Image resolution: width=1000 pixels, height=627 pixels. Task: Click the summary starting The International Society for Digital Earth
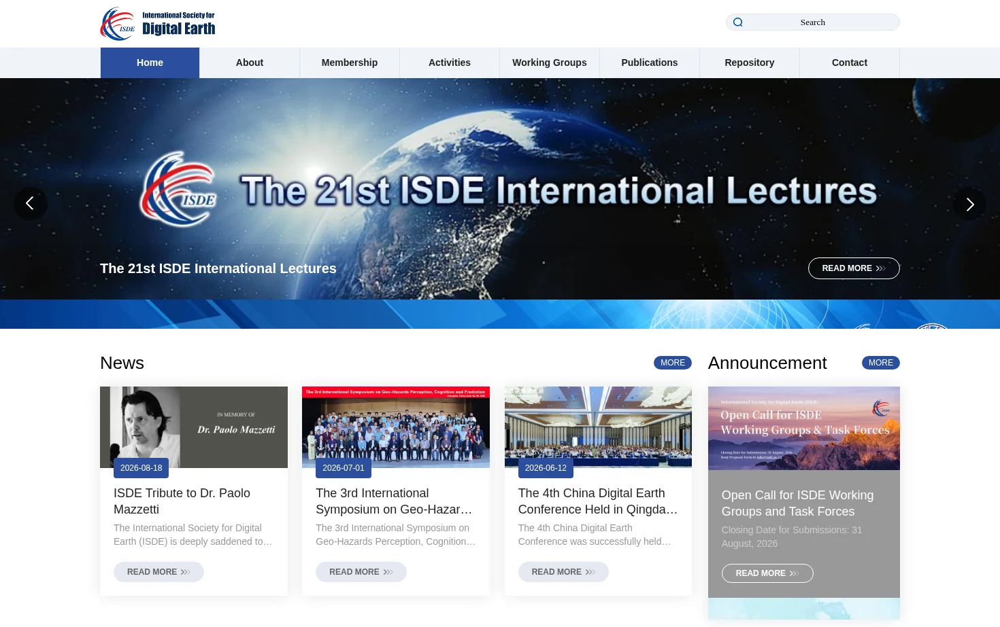[x=193, y=535]
